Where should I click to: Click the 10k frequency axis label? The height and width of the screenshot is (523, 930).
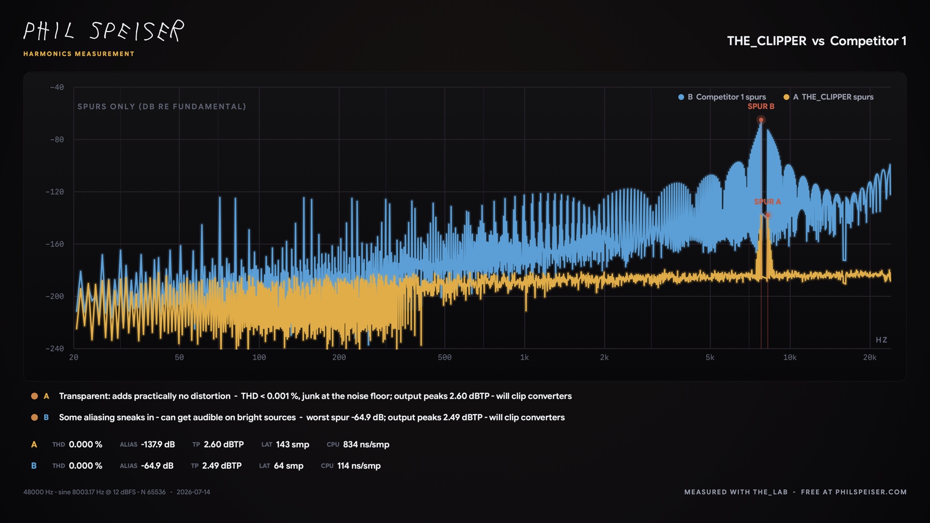pos(790,357)
